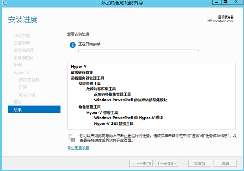This screenshot has height=171, width=244.
Task: Click the installation progress bar
Action: (138, 51)
